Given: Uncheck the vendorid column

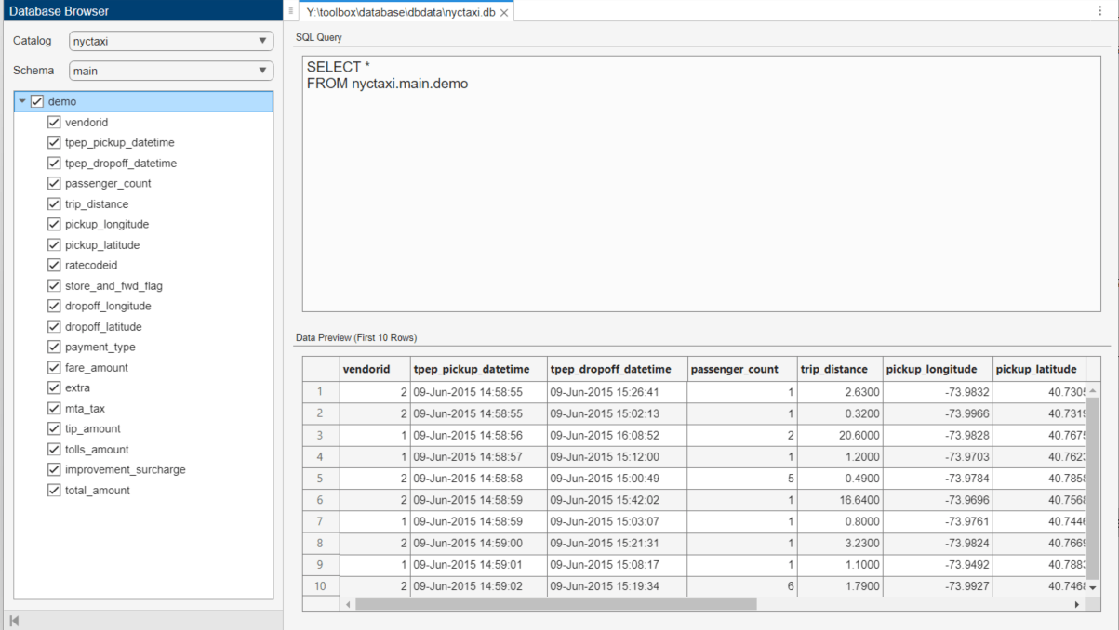Looking at the screenshot, I should 54,122.
